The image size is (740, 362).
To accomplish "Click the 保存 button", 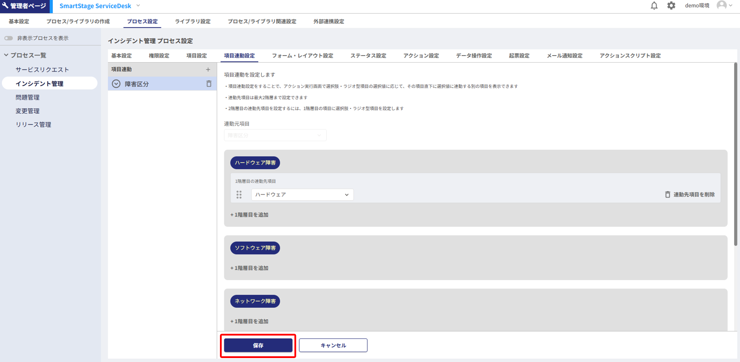I will click(x=258, y=345).
